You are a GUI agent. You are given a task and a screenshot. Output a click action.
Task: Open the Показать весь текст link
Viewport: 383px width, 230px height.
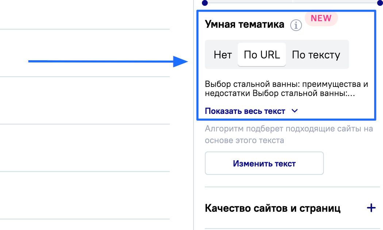245,111
